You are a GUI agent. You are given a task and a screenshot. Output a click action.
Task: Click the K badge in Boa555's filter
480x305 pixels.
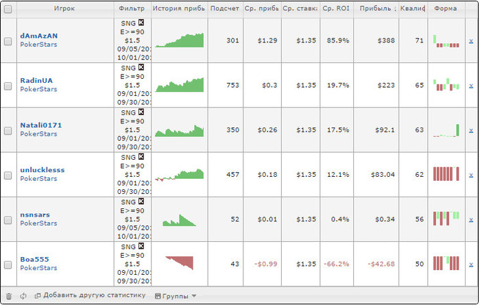(141, 245)
